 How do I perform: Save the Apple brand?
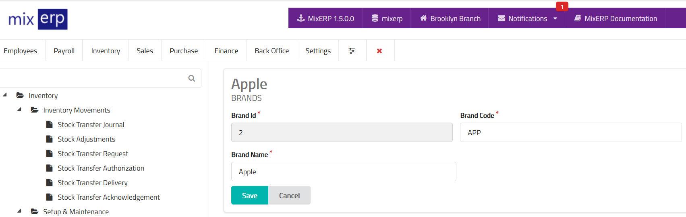(x=249, y=196)
